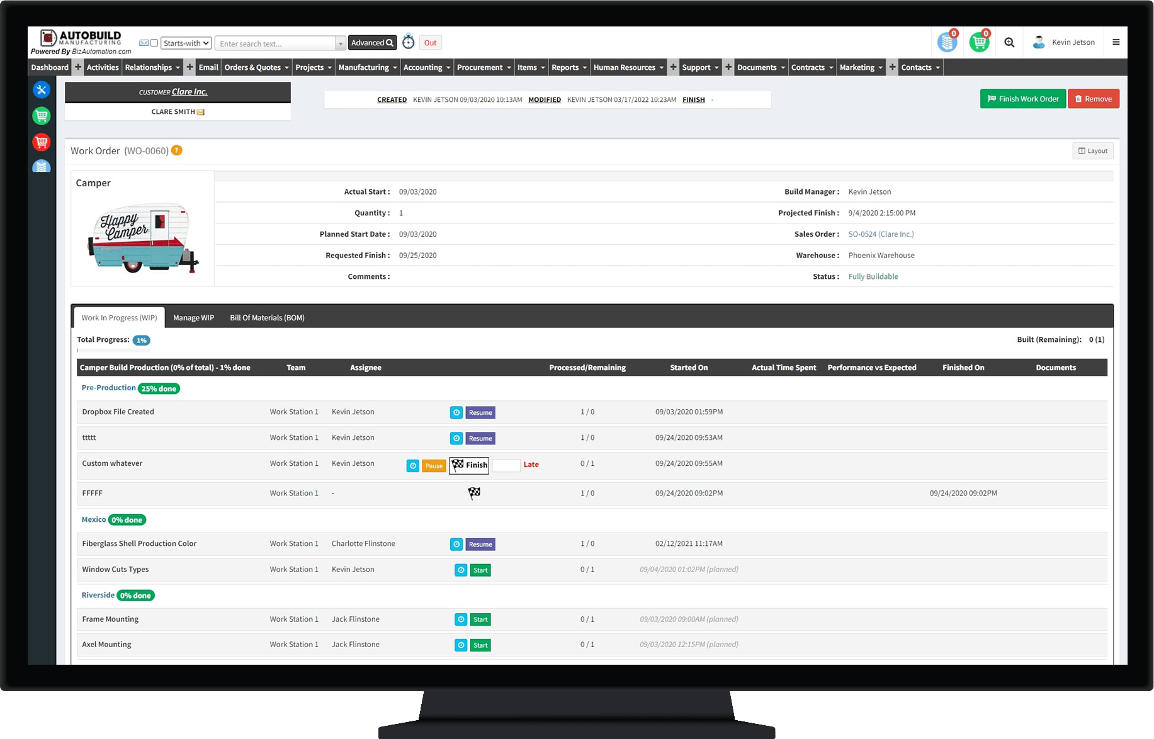Expand the Accounting menu
The width and height of the screenshot is (1154, 739).
click(427, 67)
